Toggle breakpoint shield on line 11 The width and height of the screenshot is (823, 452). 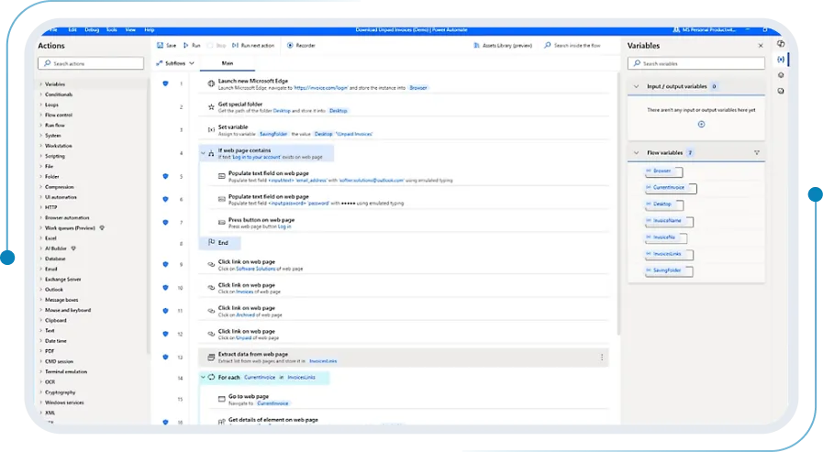point(165,311)
